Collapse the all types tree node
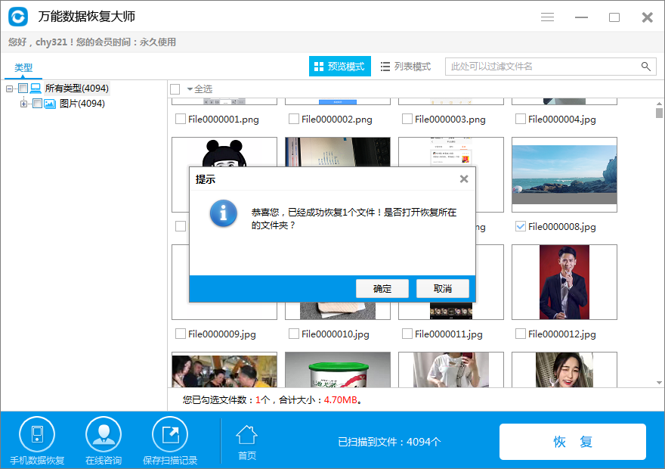The width and height of the screenshot is (665, 469). pos(9,89)
